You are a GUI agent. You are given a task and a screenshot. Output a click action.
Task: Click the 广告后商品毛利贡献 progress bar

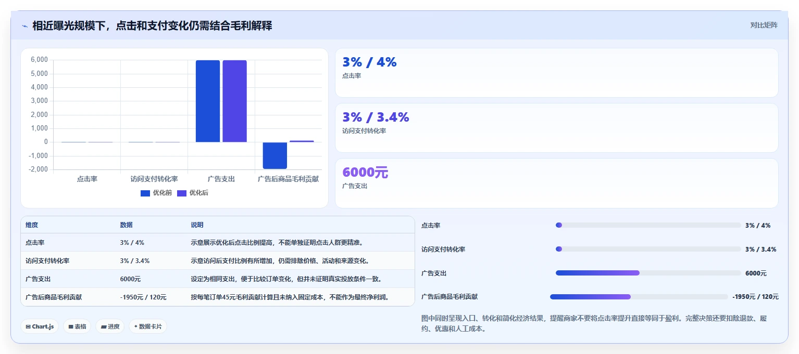639,297
